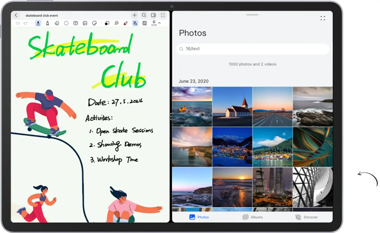The width and height of the screenshot is (380, 233).
Task: Open the black-and-white lattice architecture photo
Action: click(x=313, y=187)
